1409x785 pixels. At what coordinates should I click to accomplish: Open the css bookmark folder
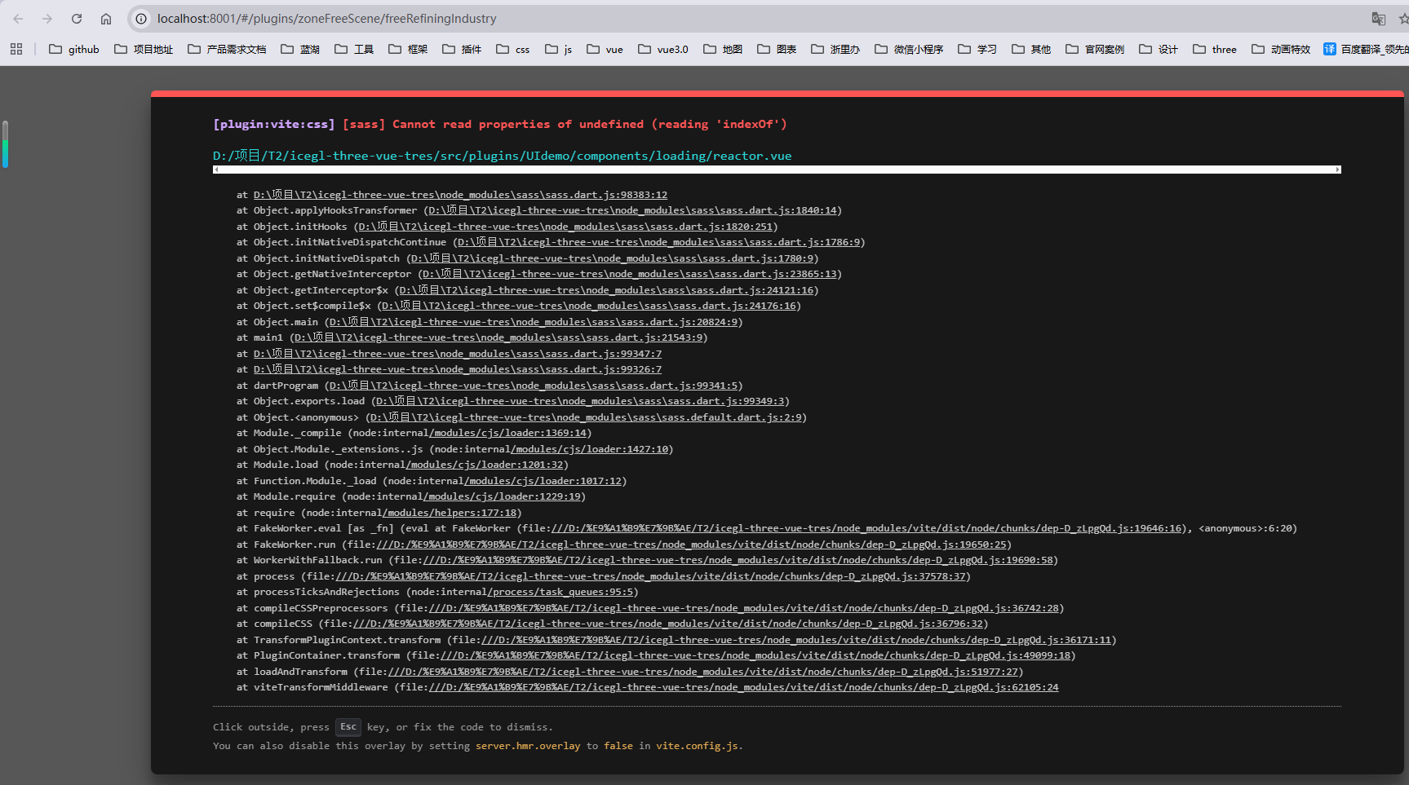(513, 49)
